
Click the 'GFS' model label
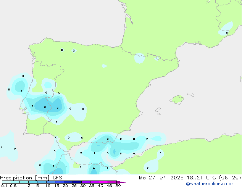pos(57,178)
